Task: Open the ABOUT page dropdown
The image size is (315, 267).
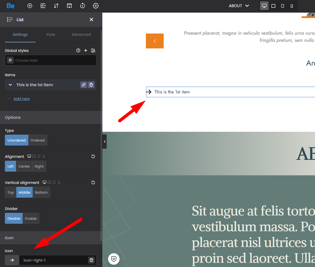Action: (239, 6)
